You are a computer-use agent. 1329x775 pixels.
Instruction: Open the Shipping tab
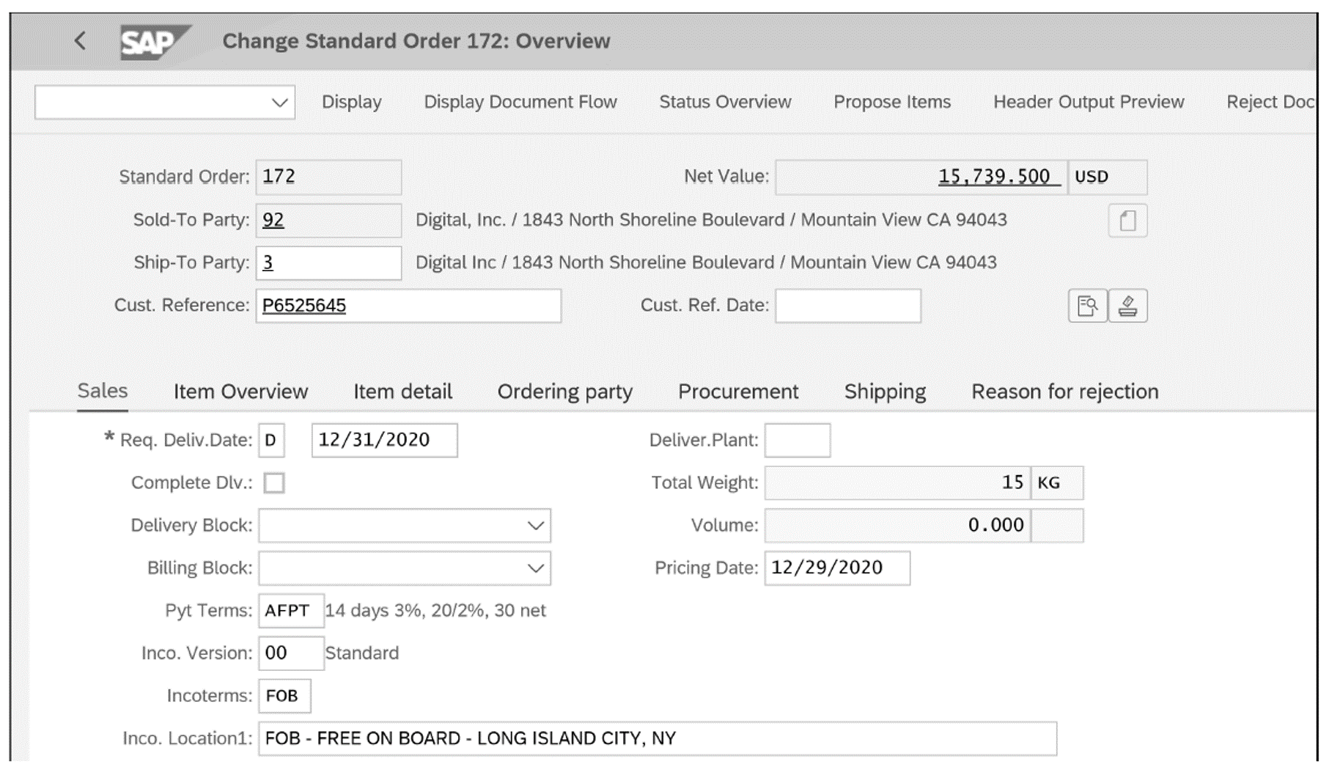click(x=884, y=392)
